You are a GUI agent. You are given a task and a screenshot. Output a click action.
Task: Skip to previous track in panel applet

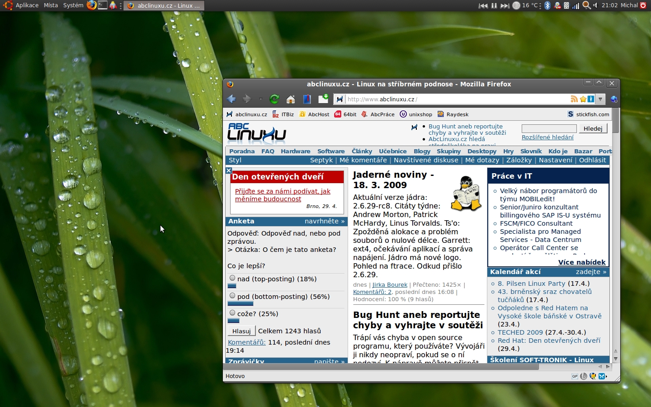[483, 5]
